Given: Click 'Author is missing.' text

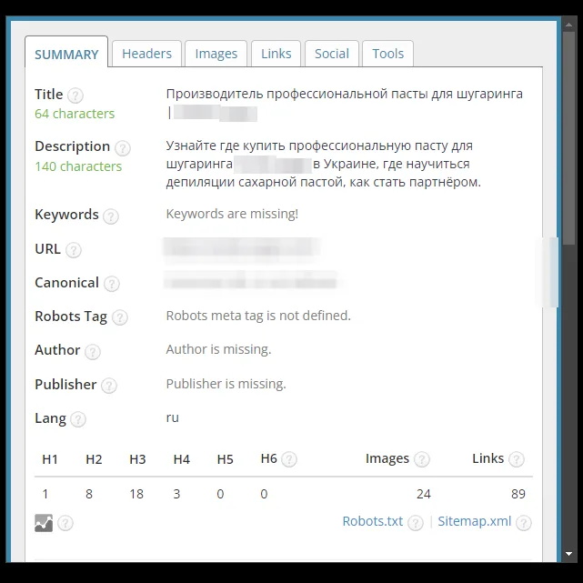Looking at the screenshot, I should 218,349.
